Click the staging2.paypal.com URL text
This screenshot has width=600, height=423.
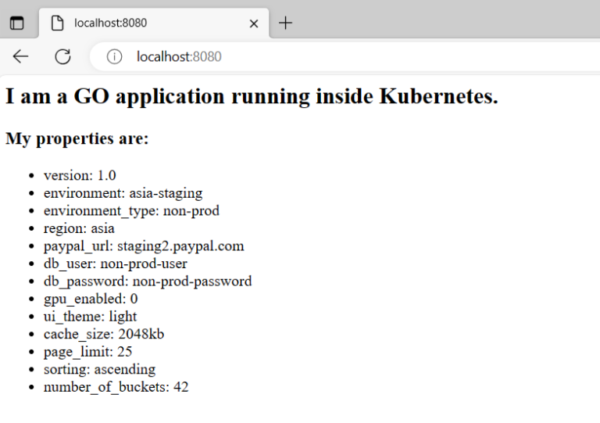(x=180, y=246)
